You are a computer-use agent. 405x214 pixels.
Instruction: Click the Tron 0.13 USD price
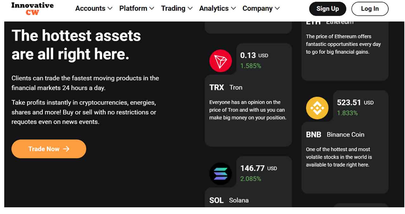click(254, 55)
